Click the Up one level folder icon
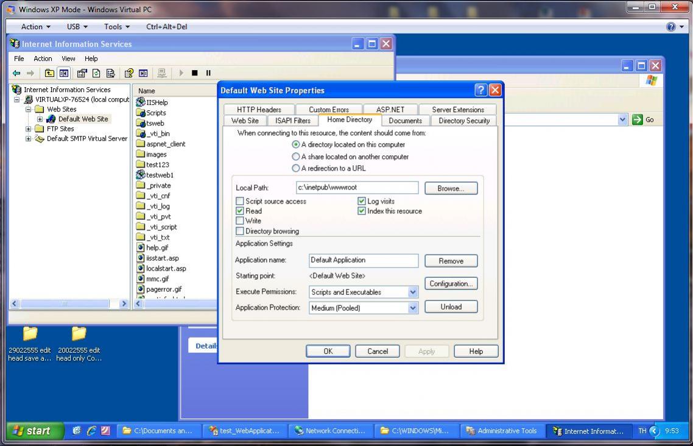Screen dimensions: 693x446 tap(49, 73)
